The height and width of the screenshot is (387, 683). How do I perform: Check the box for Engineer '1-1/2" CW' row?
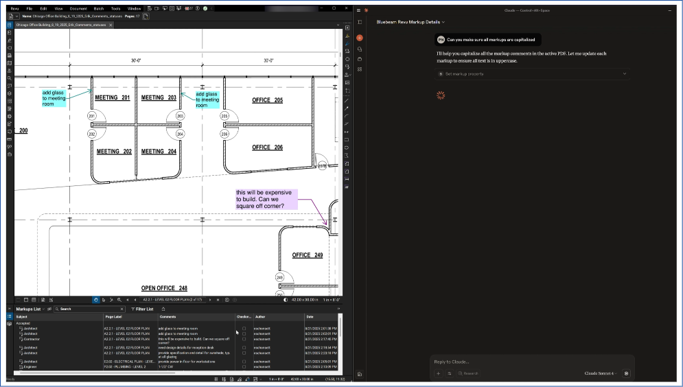pos(244,367)
